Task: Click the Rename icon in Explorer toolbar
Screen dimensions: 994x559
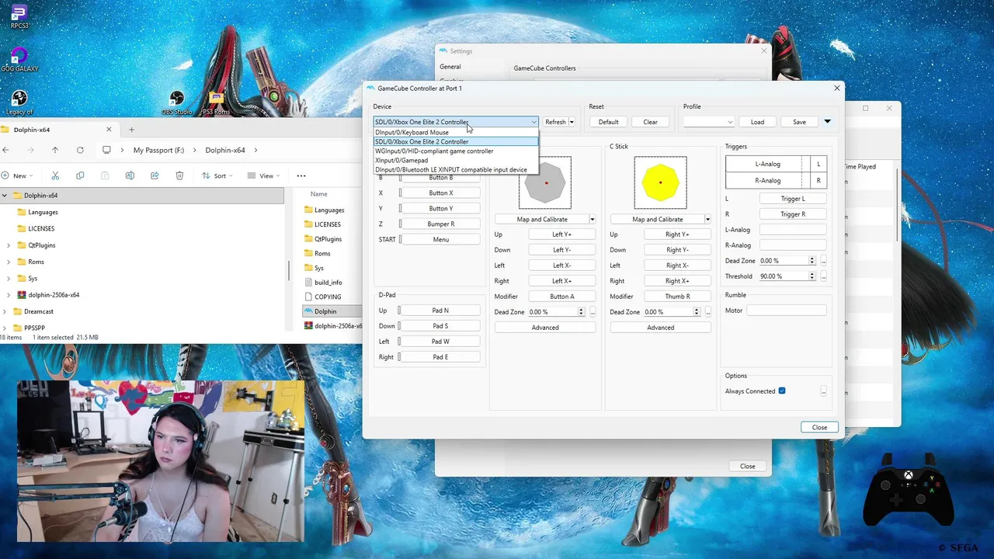Action: (x=130, y=175)
